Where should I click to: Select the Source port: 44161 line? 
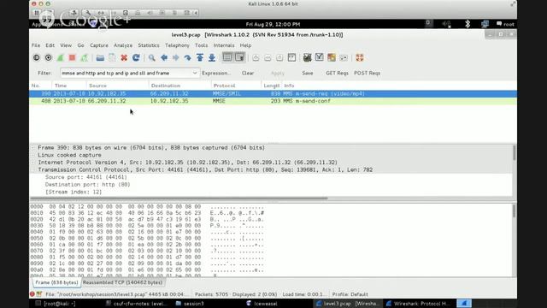pyautogui.click(x=85, y=177)
